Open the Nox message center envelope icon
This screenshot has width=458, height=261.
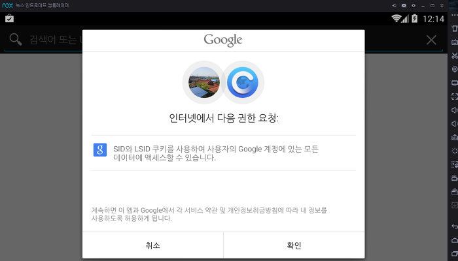tap(404, 5)
